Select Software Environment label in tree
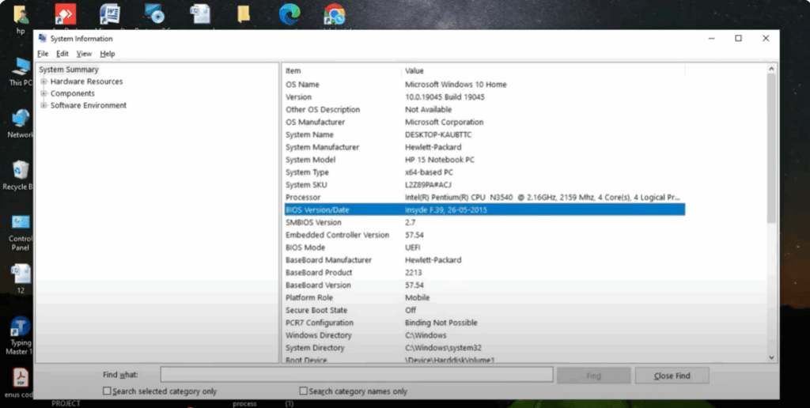Image resolution: width=810 pixels, height=408 pixels. point(89,105)
